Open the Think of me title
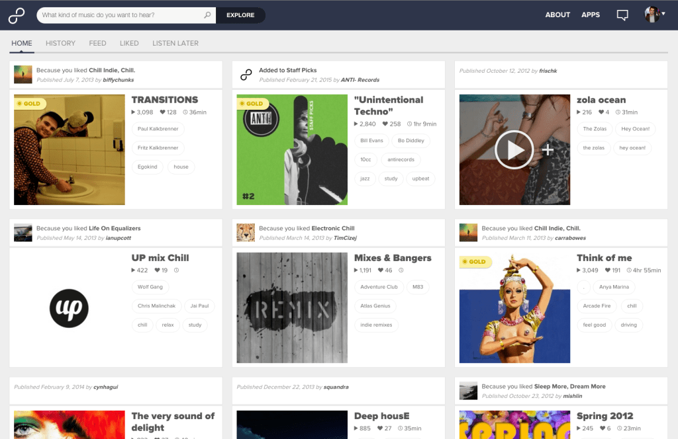Viewport: 678px width, 439px height. tap(604, 258)
